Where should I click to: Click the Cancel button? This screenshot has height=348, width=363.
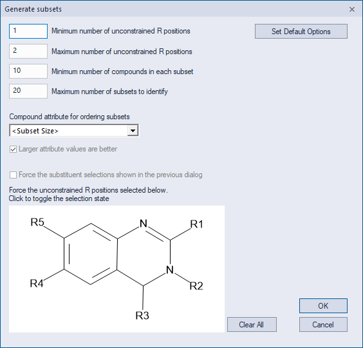pos(323,325)
